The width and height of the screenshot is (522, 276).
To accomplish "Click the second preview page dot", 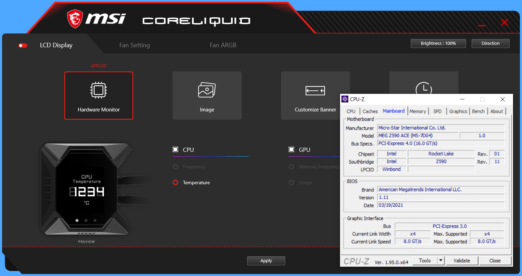I will [x=86, y=220].
